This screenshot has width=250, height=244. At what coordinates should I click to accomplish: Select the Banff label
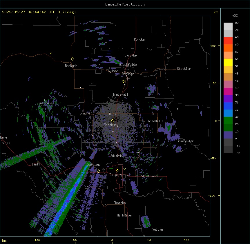(36, 164)
